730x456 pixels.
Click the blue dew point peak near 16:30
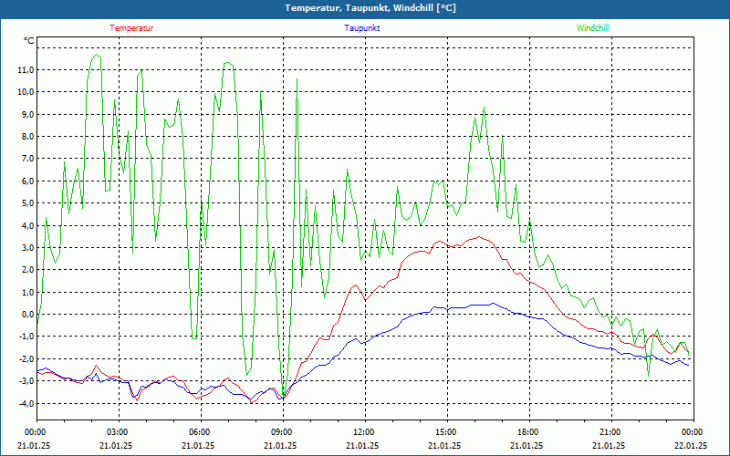493,304
